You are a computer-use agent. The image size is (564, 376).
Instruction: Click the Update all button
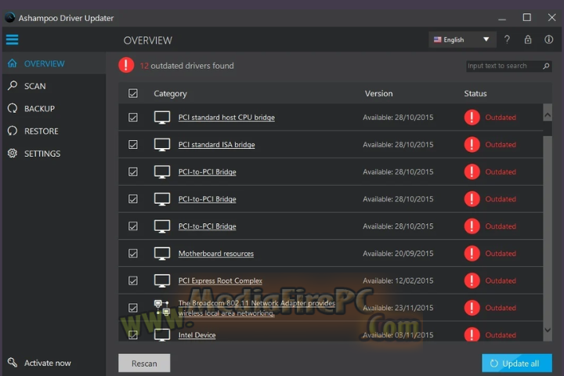click(517, 363)
